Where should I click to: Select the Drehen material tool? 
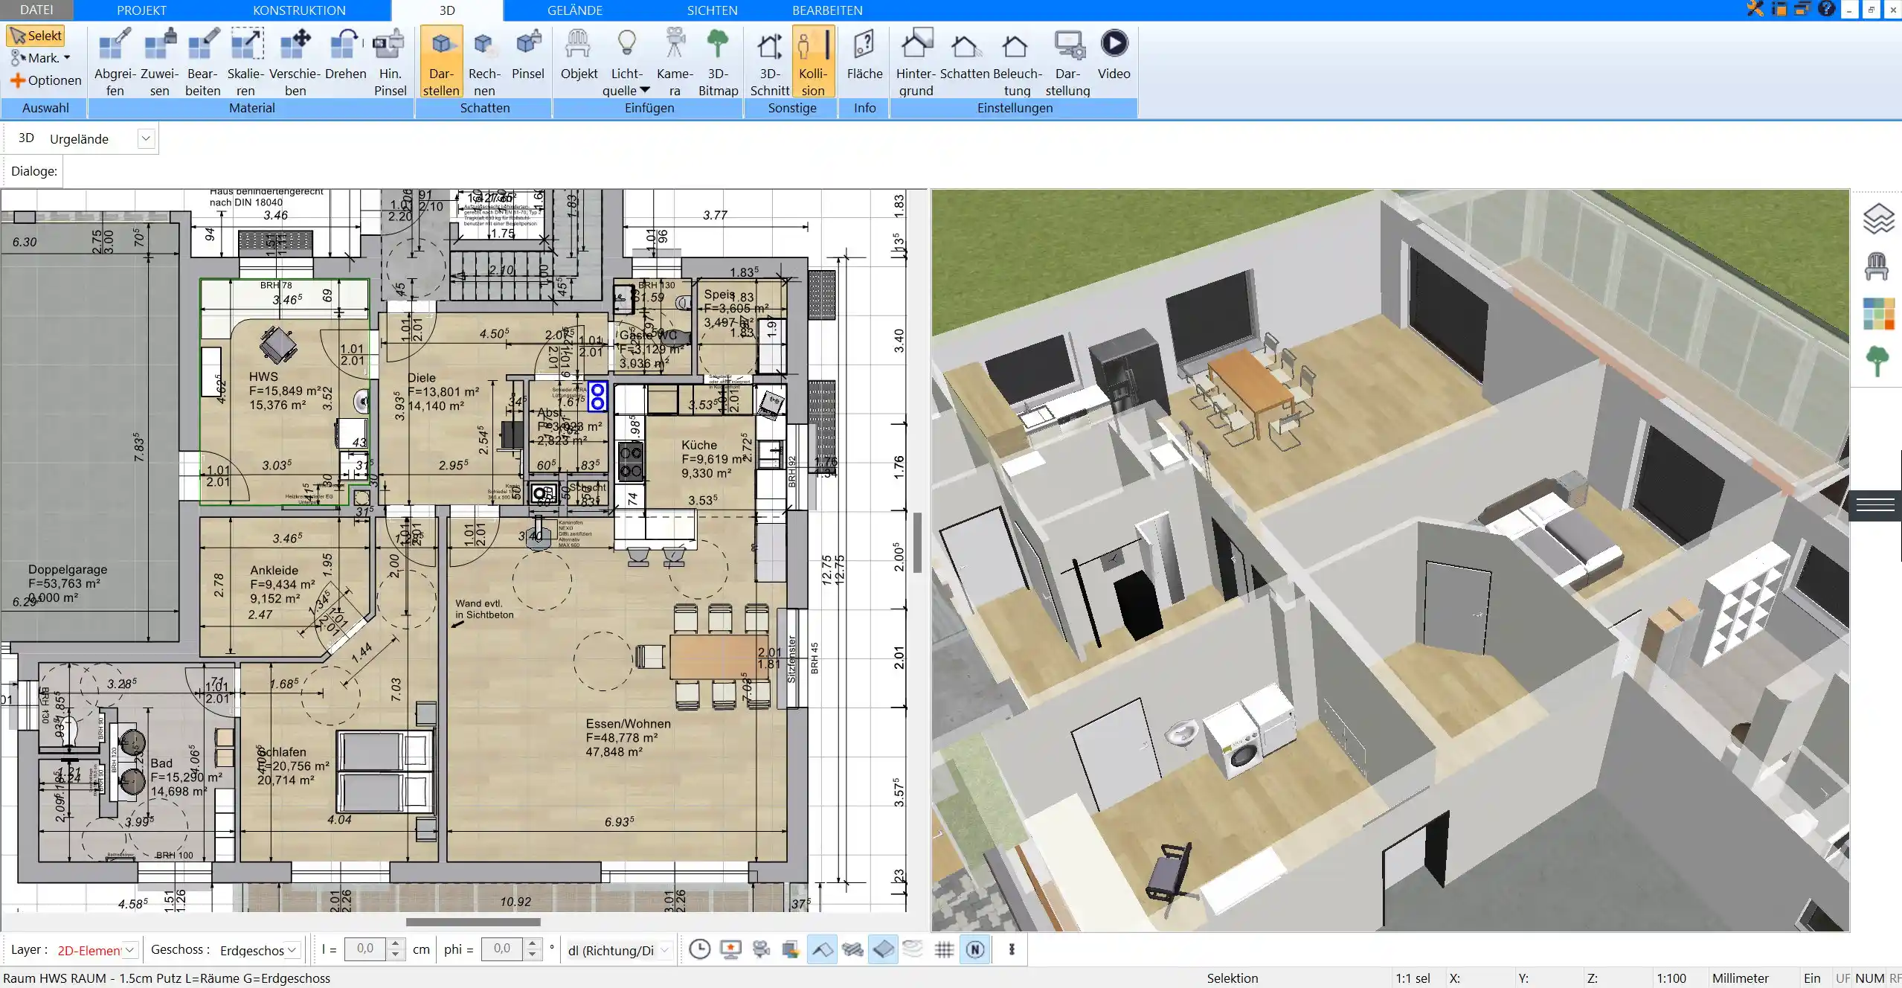tap(345, 54)
